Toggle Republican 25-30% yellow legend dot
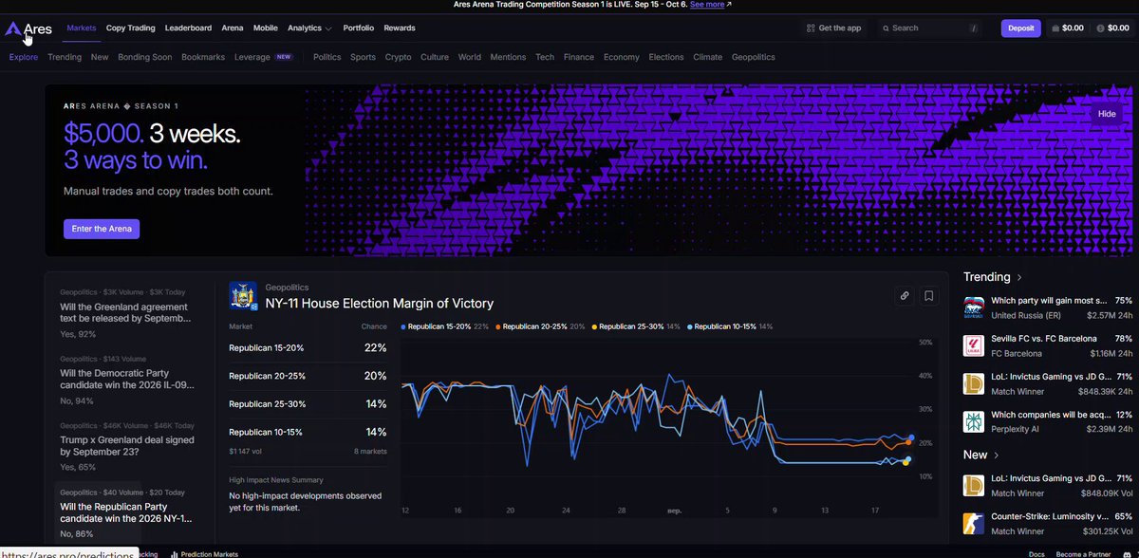This screenshot has height=558, width=1139. (x=595, y=326)
